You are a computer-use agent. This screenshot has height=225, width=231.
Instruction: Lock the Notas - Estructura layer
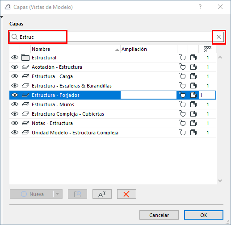point(182,123)
